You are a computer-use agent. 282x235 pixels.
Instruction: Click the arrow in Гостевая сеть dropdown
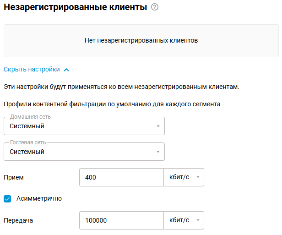(158, 152)
